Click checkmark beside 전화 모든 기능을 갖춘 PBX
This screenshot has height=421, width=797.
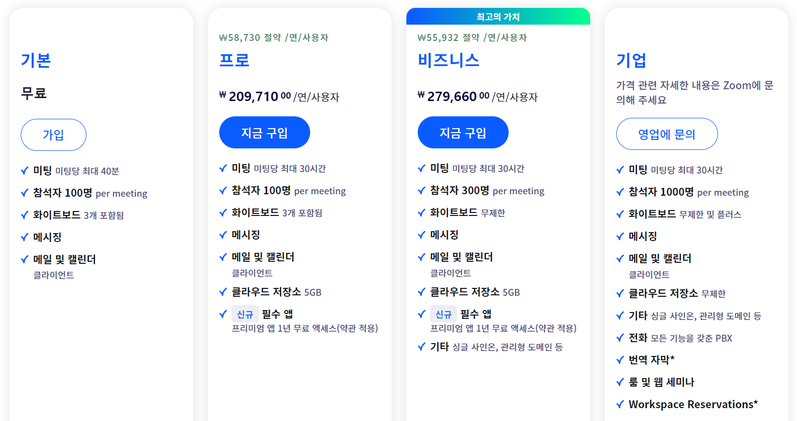click(620, 338)
